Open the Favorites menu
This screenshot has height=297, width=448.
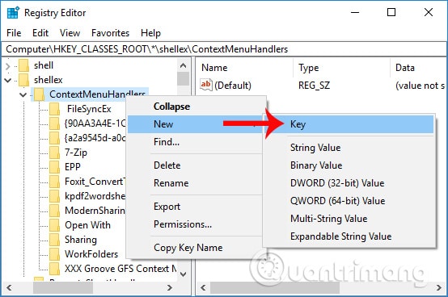point(110,33)
